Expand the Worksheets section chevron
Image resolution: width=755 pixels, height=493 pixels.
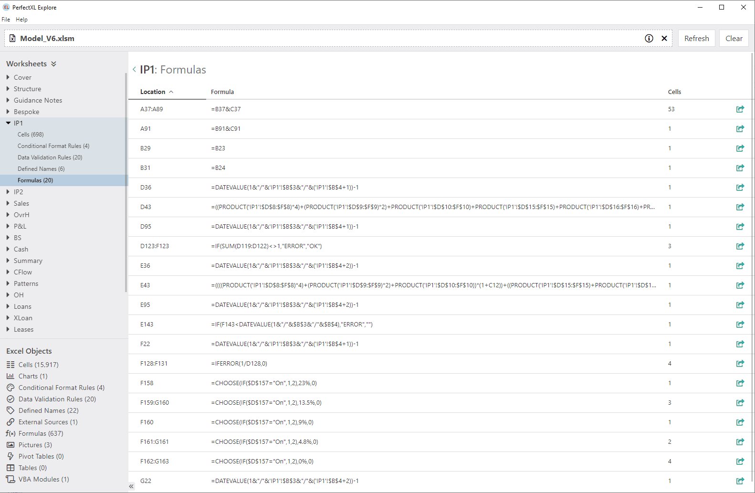click(53, 64)
